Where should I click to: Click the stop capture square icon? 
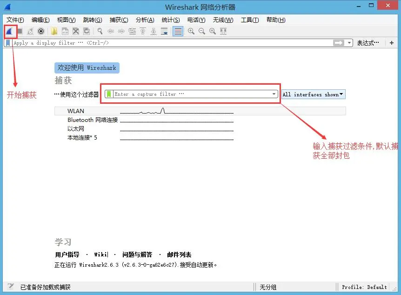click(20, 31)
